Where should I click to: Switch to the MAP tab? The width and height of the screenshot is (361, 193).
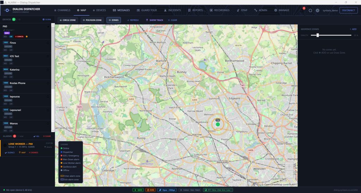click(x=81, y=10)
